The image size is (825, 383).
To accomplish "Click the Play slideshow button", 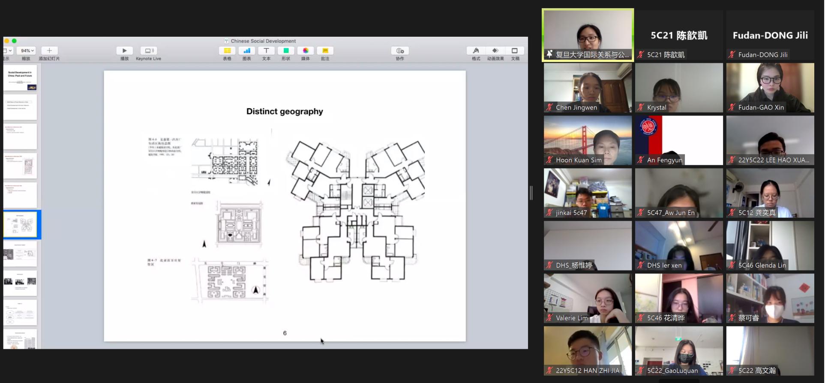I will click(x=124, y=50).
